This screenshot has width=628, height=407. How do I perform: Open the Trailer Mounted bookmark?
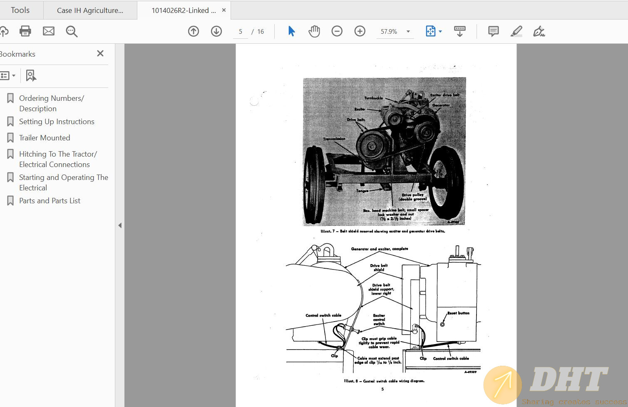tap(45, 138)
